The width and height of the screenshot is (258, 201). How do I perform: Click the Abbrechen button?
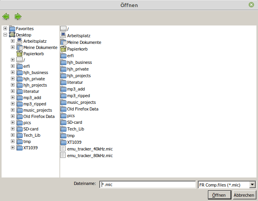click(x=244, y=195)
